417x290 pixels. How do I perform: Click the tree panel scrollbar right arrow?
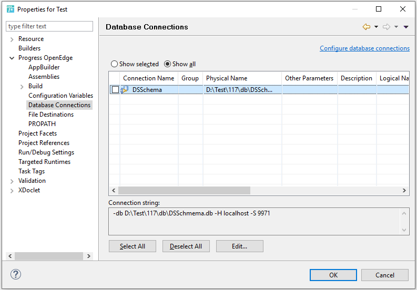coord(88,256)
